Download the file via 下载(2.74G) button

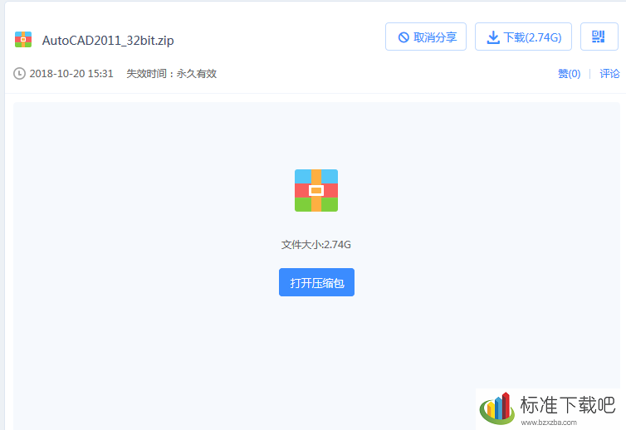[x=523, y=37]
